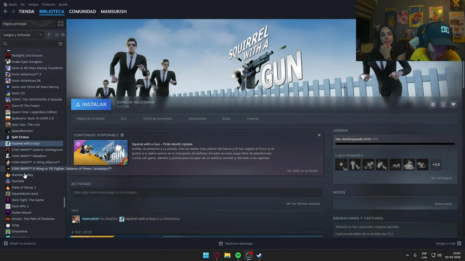Add Squirrel with a Gun to favorites
The image size is (465, 261).
pyautogui.click(x=453, y=104)
